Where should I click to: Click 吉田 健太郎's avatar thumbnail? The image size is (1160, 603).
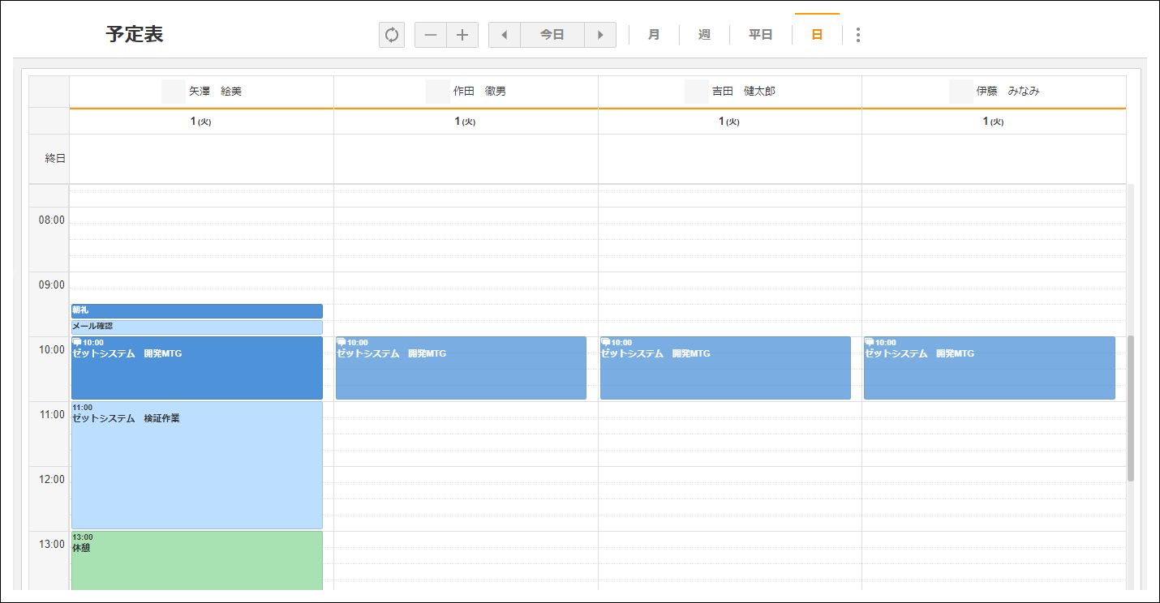pyautogui.click(x=697, y=92)
